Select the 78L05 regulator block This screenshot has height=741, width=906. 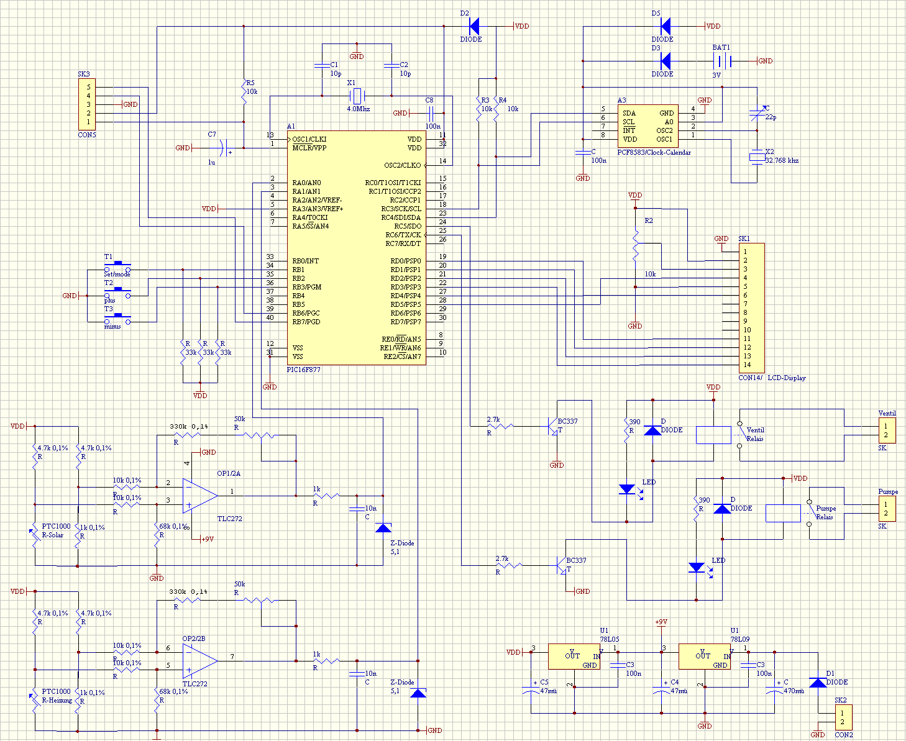pos(574,657)
